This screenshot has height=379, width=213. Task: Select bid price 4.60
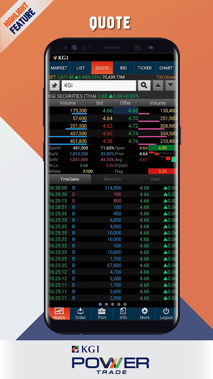[x=107, y=134]
